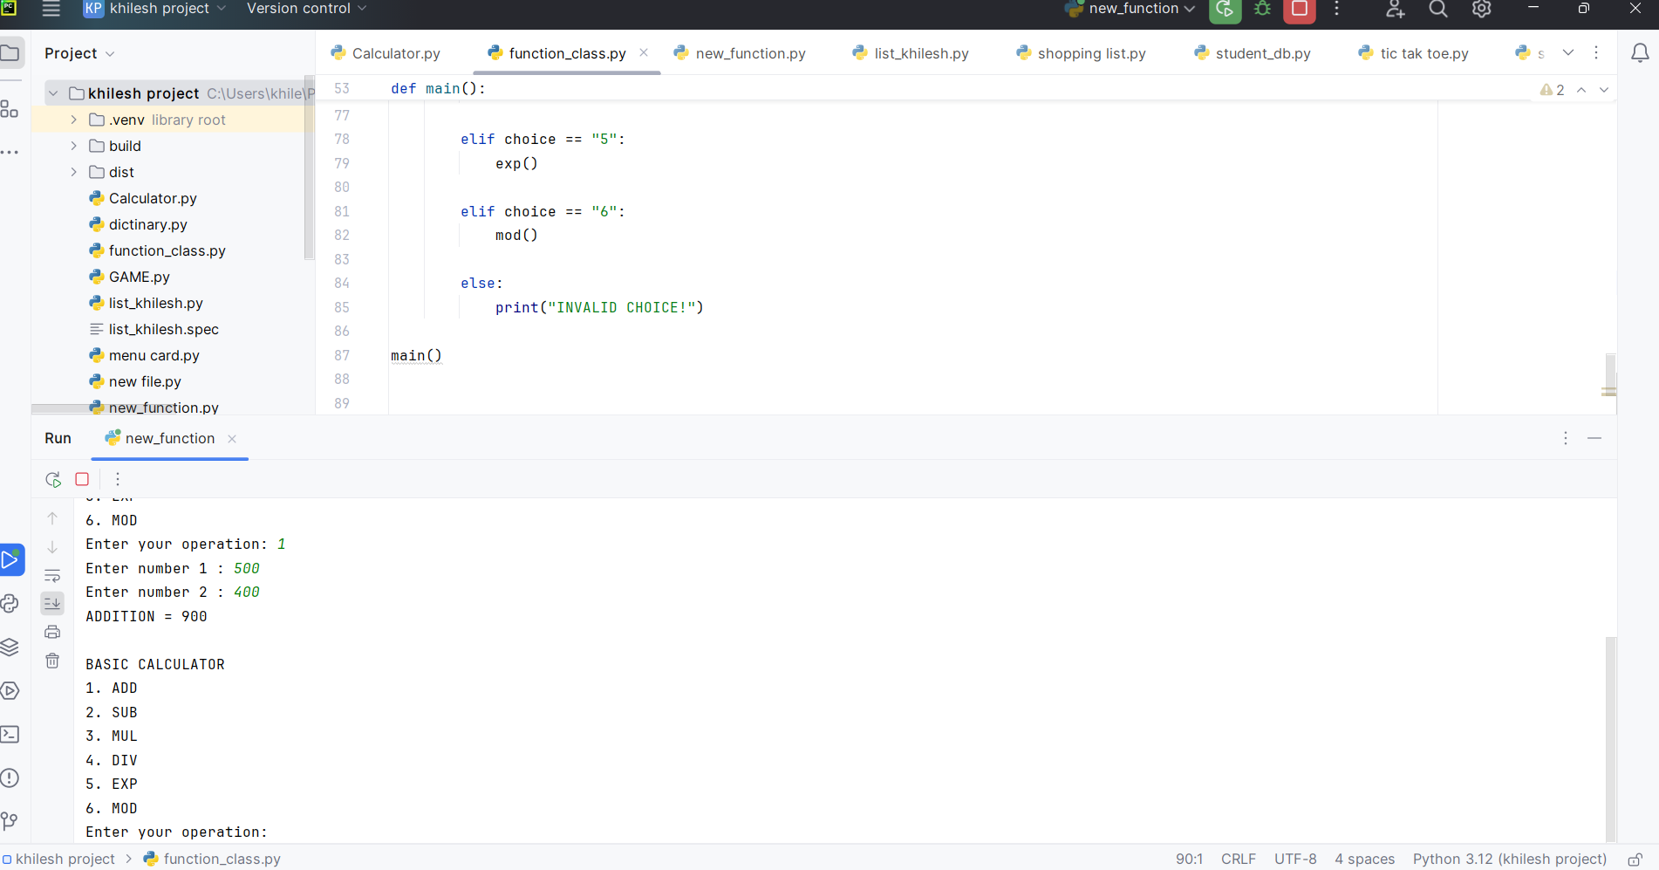This screenshot has width=1659, height=870.
Task: Open Terminal tool window
Action: pyautogui.click(x=10, y=734)
